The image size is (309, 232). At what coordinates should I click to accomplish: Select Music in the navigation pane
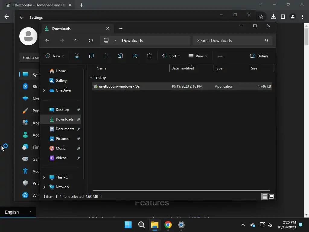click(60, 148)
